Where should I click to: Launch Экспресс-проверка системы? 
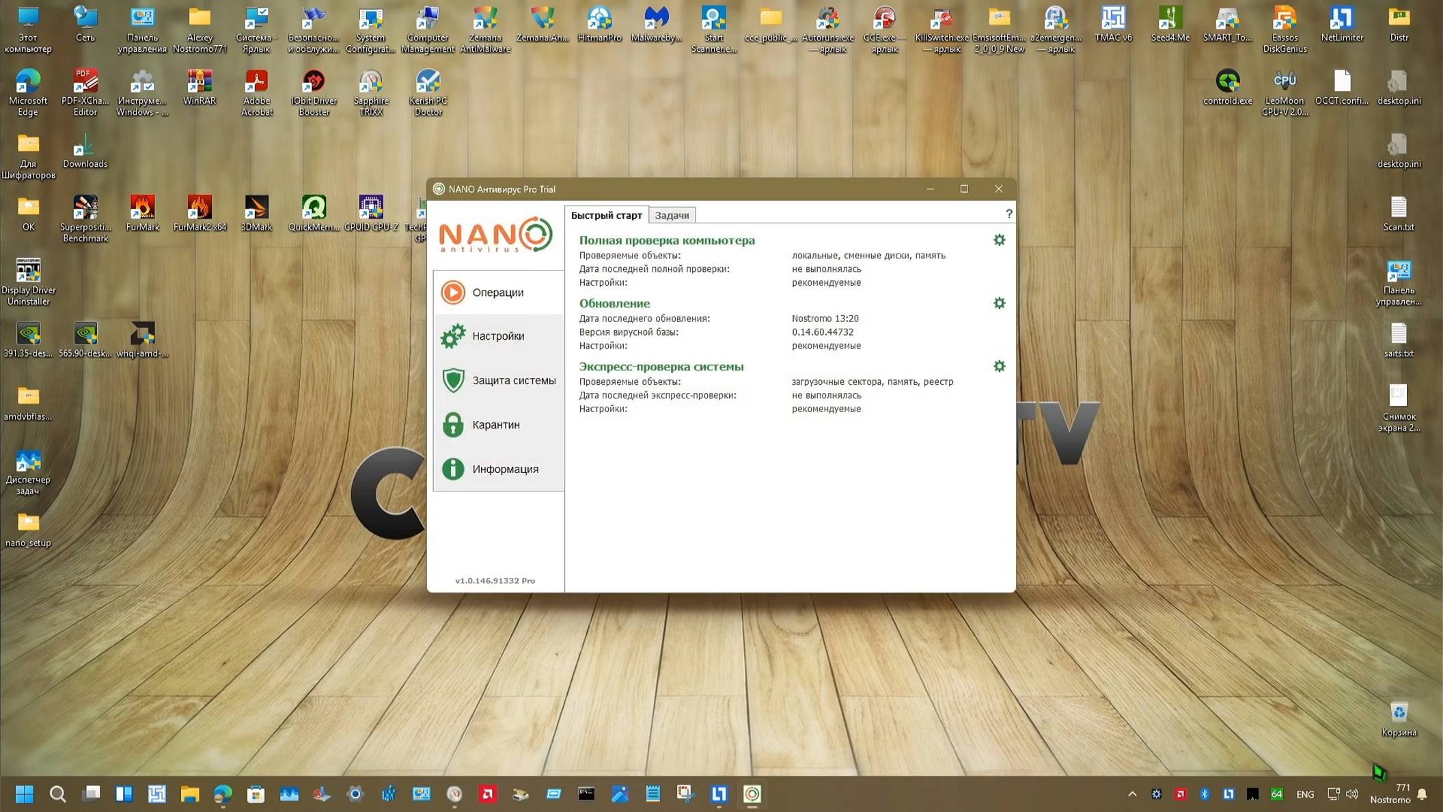click(x=661, y=367)
